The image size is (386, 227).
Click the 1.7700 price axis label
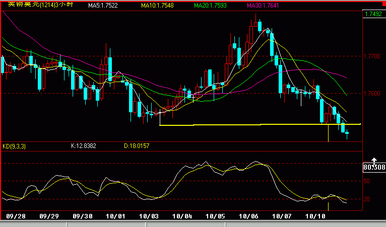click(372, 56)
